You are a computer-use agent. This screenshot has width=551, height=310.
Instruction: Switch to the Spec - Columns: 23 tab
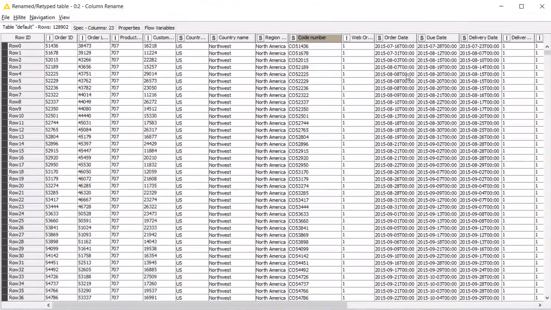(93, 28)
